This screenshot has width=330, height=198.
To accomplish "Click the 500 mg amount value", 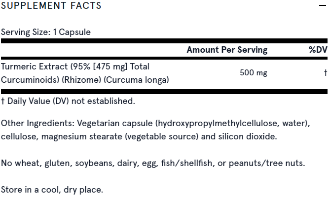I will [x=253, y=73].
